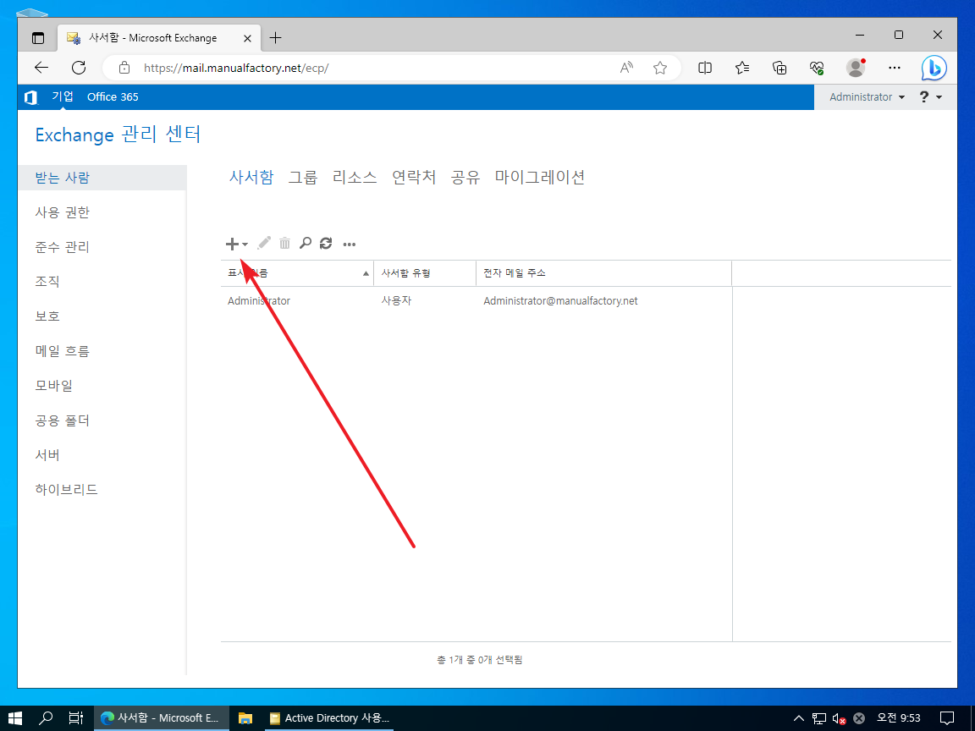Screen dimensions: 975x731
Task: Open Task View on the taskbar
Action: [x=76, y=718]
